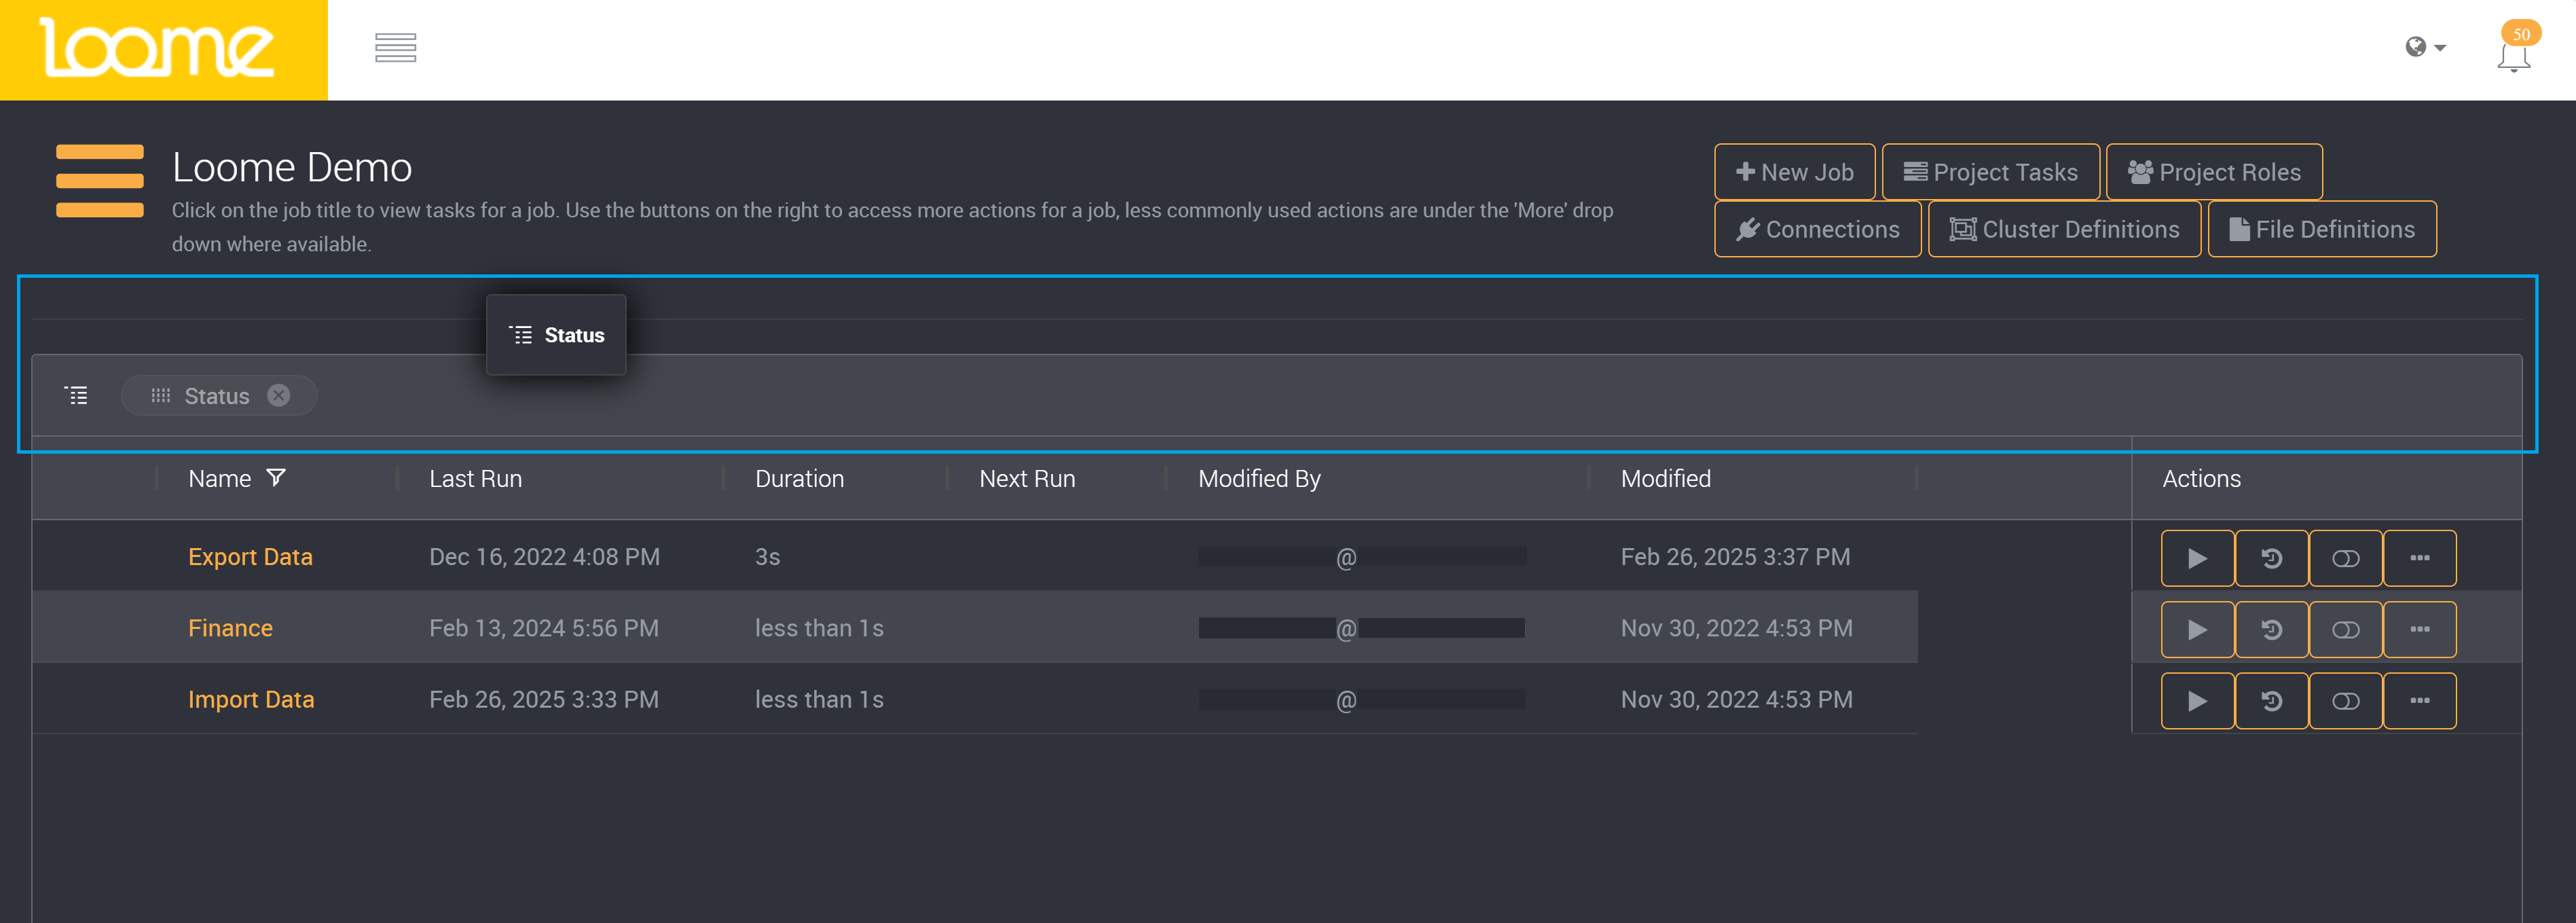The width and height of the screenshot is (2576, 923).
Task: Open the globe language dropdown
Action: click(2425, 47)
